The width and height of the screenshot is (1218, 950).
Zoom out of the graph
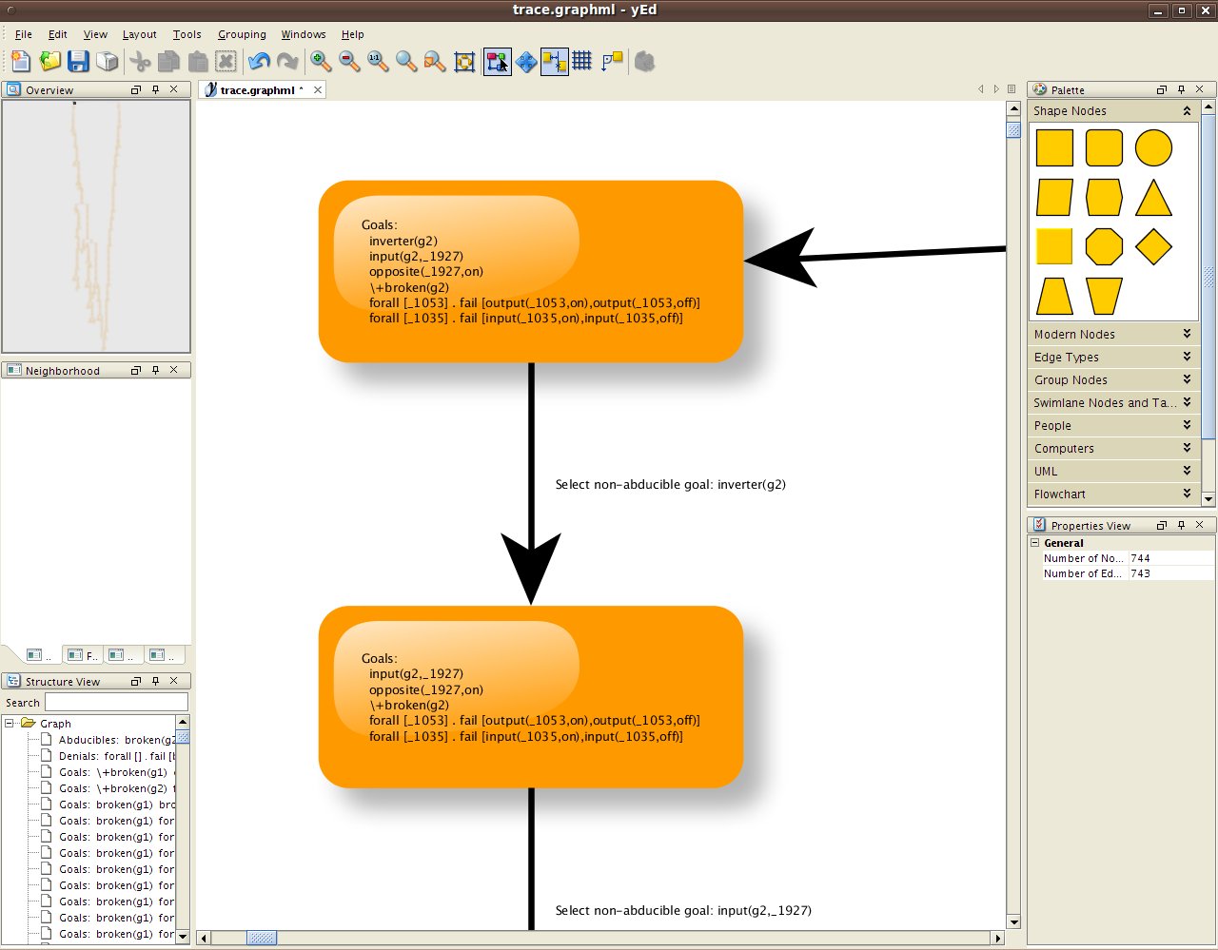coord(349,62)
